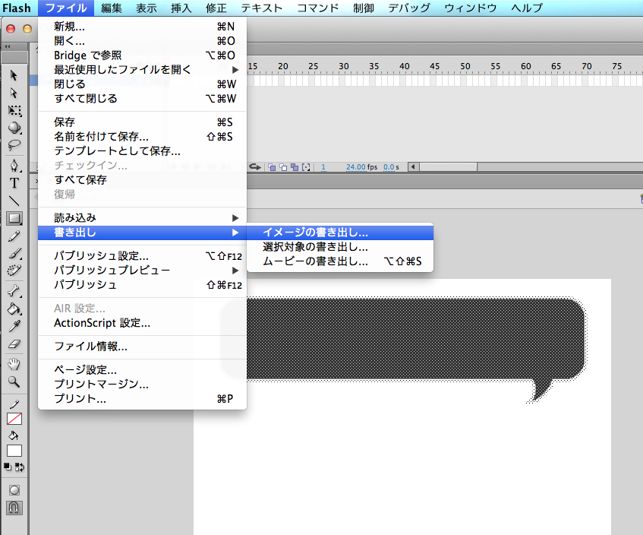Select the 3D Rotation tool
The image size is (643, 535).
pos(14,128)
